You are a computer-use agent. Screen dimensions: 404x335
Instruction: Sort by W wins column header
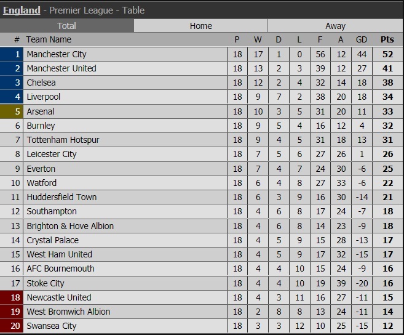258,39
